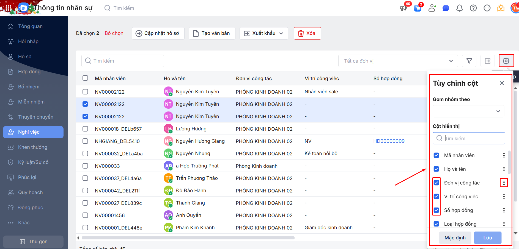Expand the Gom nhóm theo dropdown
The width and height of the screenshot is (519, 249).
[x=468, y=111]
